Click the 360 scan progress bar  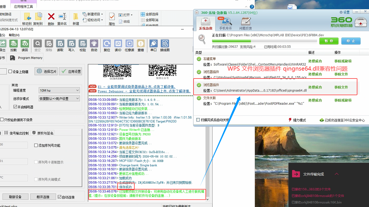264,41
